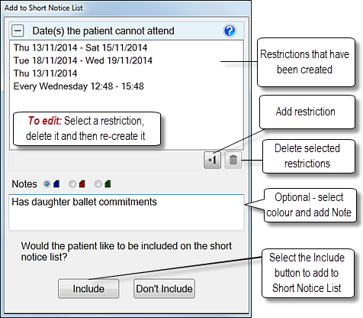This screenshot has width=363, height=318.
Task: Select restriction Tue 18/11/2014 - Wed 19/11/2014
Action: (83, 60)
